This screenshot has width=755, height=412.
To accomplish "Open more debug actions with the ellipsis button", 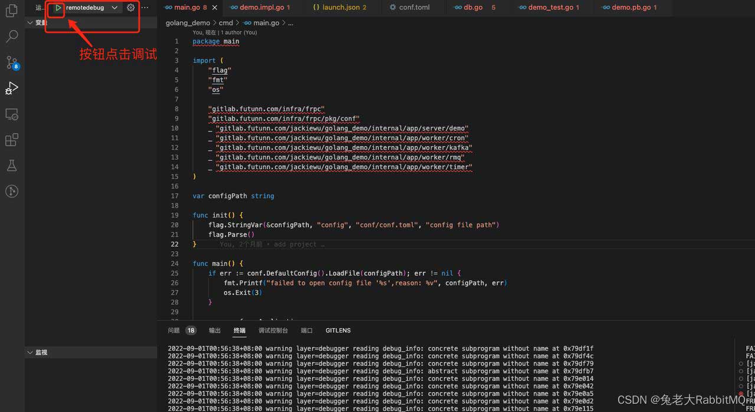I will click(144, 7).
